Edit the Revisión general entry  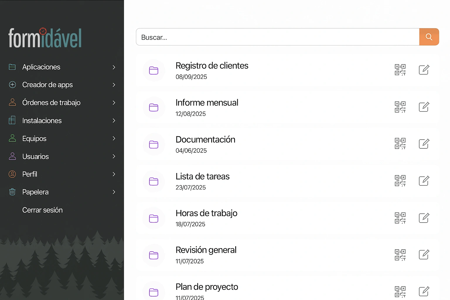click(x=424, y=255)
